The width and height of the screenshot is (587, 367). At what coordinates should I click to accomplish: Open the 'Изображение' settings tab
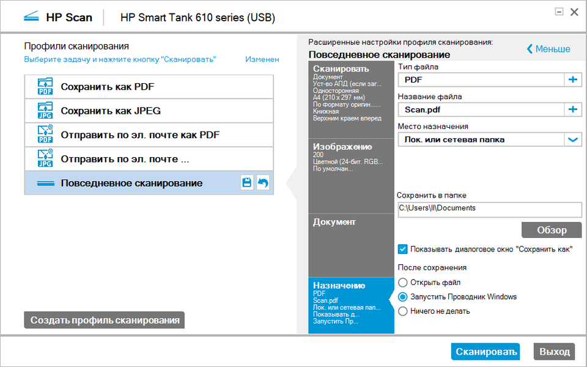click(x=351, y=156)
